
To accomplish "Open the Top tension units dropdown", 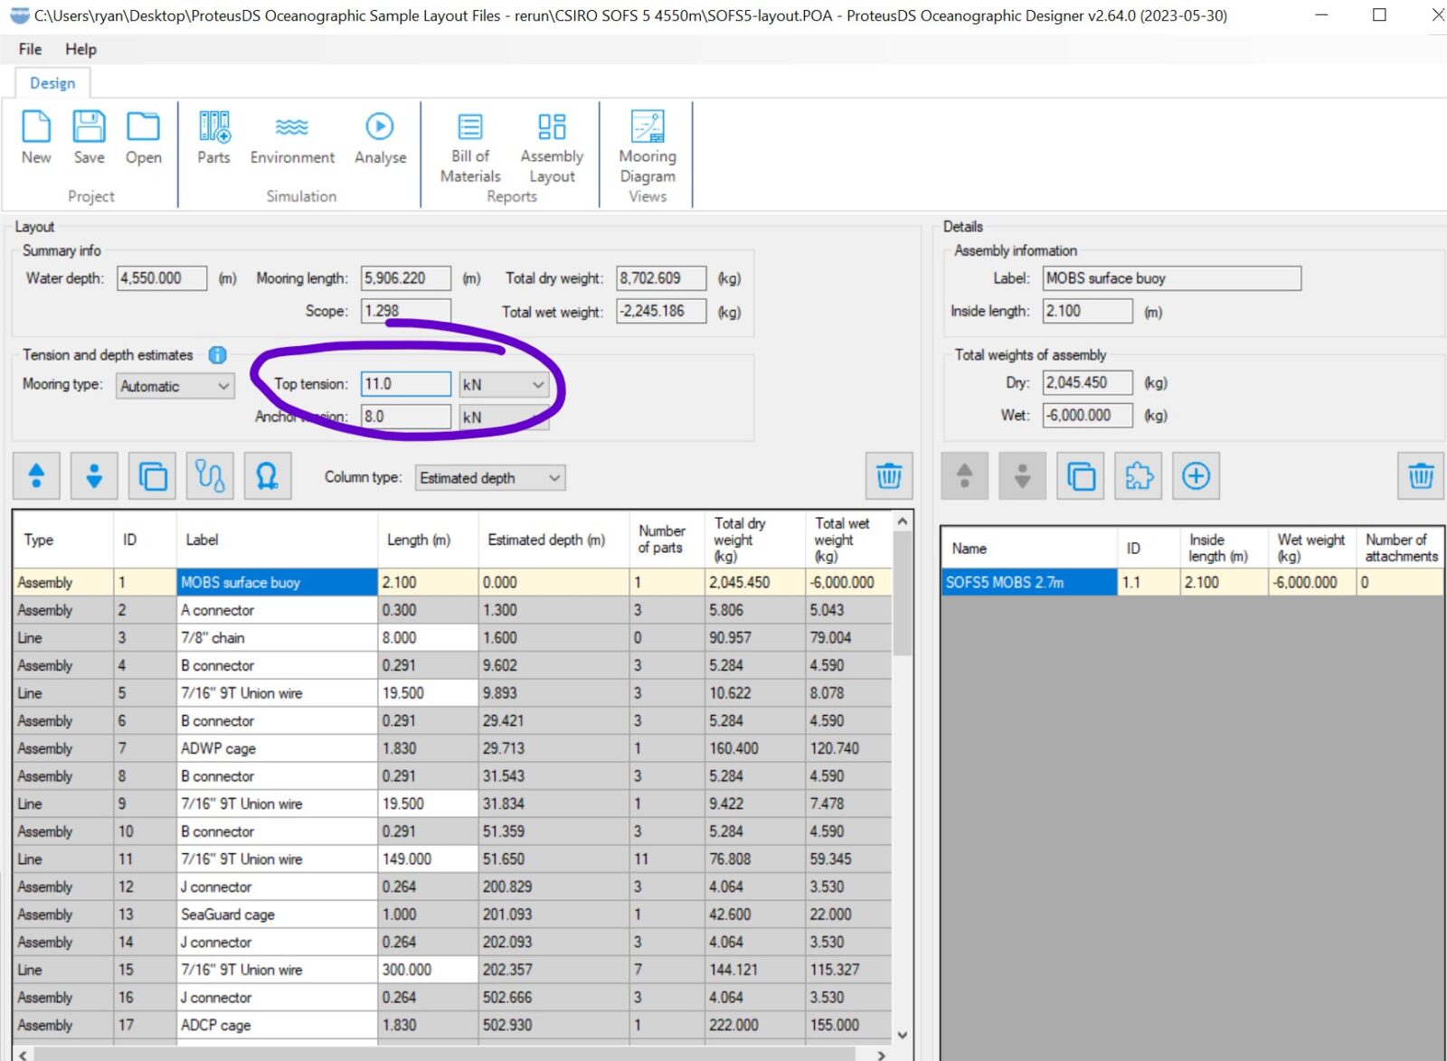I will click(503, 383).
